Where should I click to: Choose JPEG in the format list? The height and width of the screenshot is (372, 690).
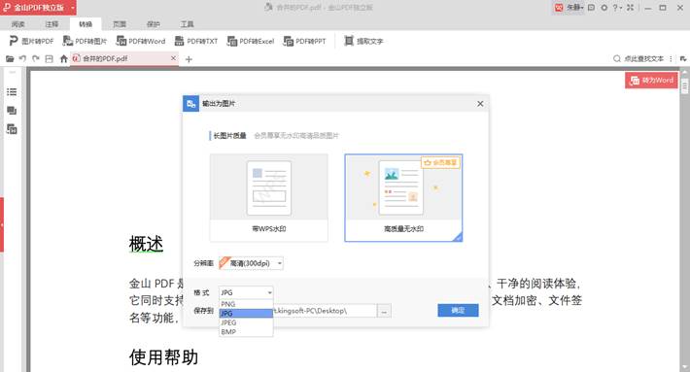246,322
